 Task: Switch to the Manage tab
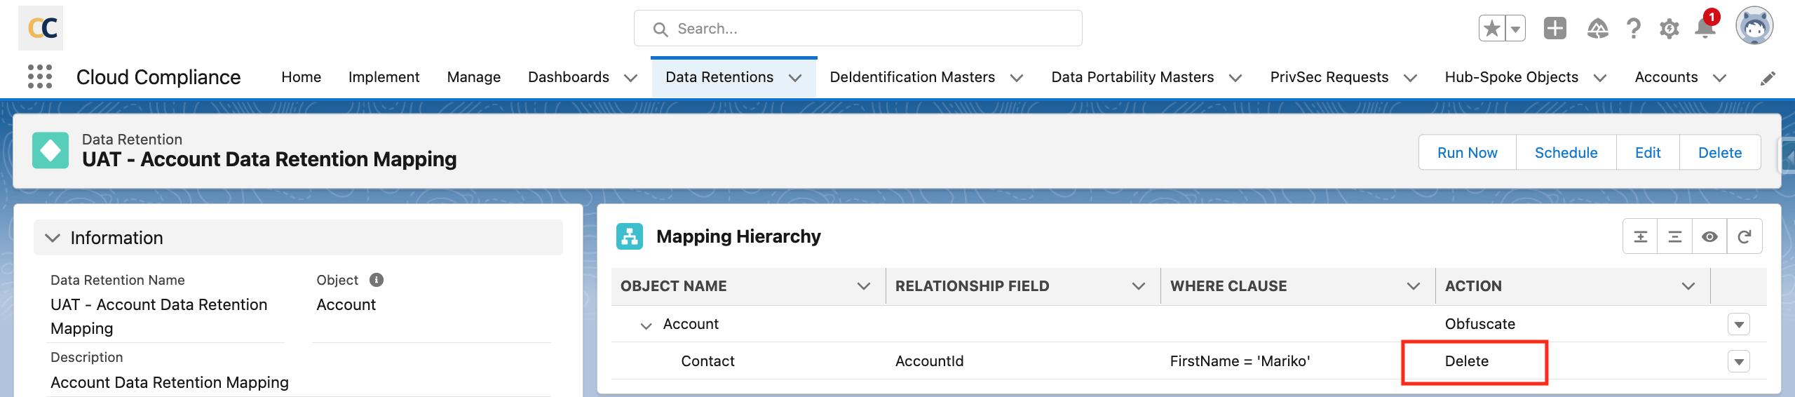[x=473, y=77]
